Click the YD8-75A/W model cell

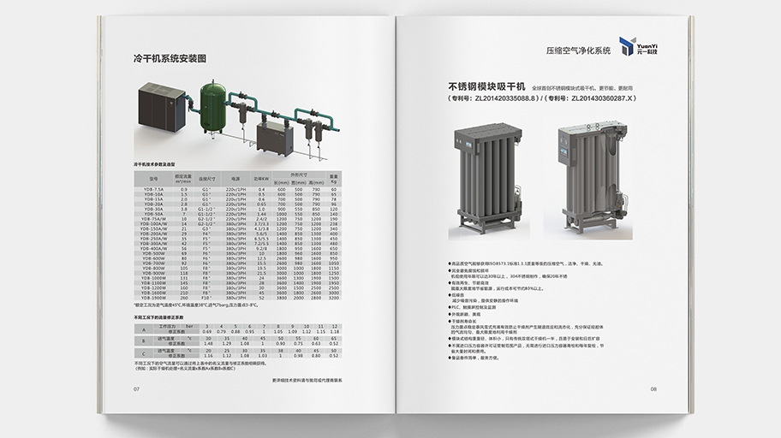[153, 219]
